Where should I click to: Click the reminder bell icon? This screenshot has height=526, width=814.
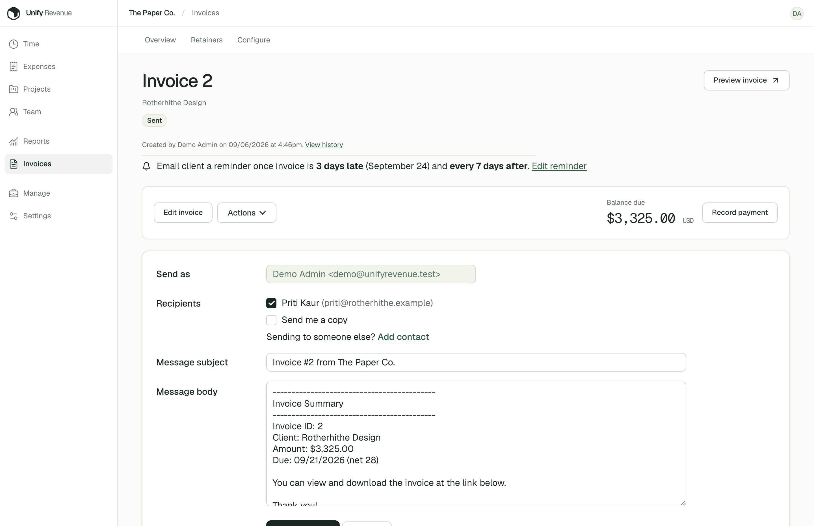(x=146, y=166)
